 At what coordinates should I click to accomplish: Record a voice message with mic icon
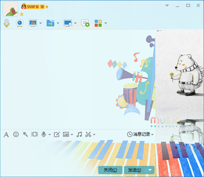(x=44, y=134)
